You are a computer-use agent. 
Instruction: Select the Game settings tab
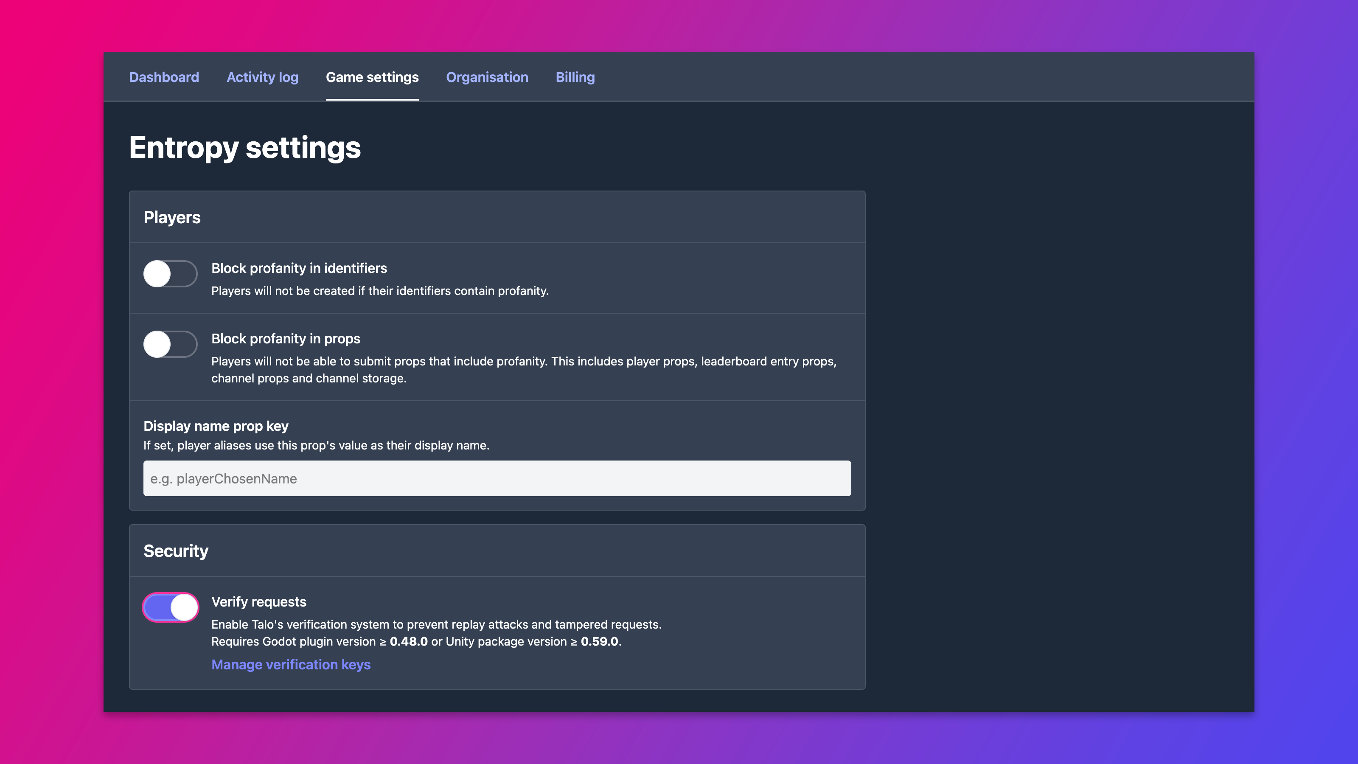(x=372, y=77)
